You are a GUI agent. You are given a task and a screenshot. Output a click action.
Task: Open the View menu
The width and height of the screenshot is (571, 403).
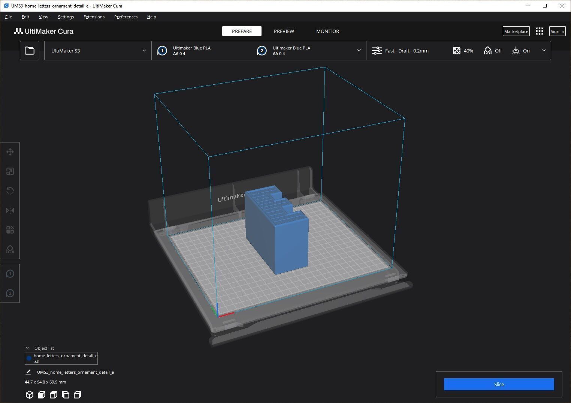43,17
